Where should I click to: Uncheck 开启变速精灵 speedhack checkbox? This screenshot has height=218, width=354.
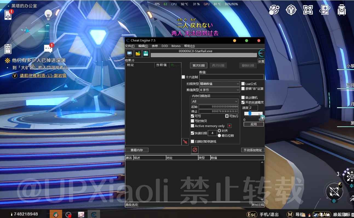[x=243, y=102]
